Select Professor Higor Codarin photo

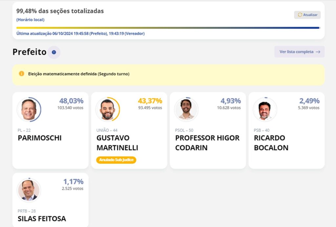click(x=186, y=109)
